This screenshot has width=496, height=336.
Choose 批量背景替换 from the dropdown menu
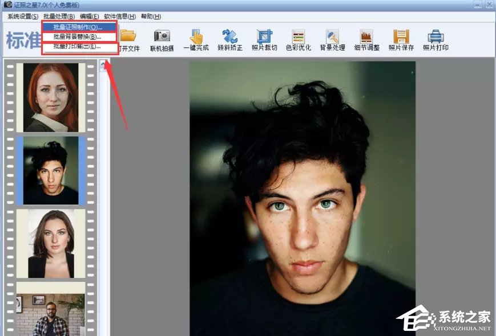pyautogui.click(x=79, y=37)
